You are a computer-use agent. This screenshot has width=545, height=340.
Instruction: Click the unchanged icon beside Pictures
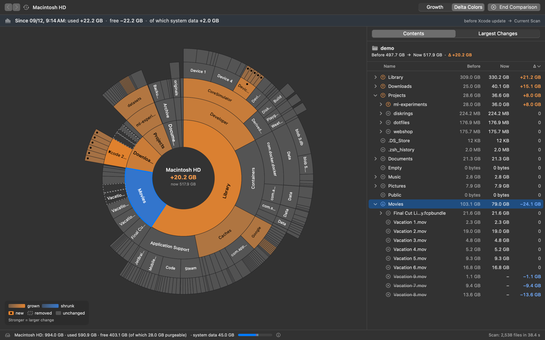[383, 186]
